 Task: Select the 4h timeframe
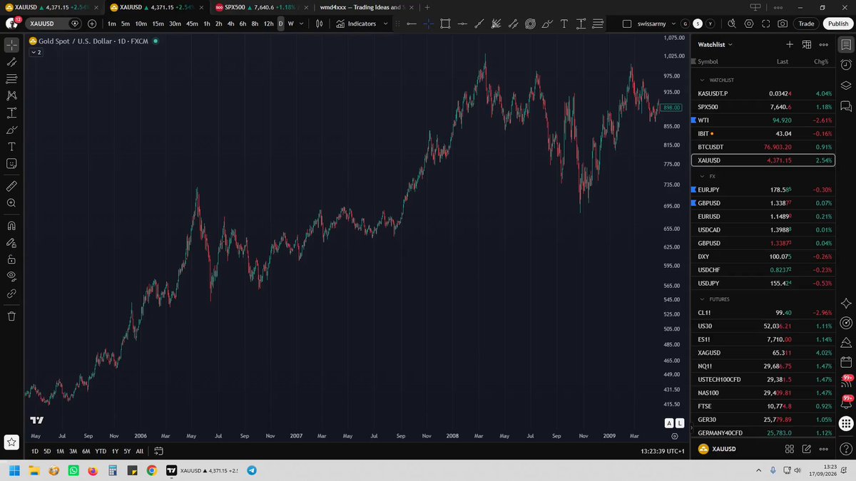[230, 24]
